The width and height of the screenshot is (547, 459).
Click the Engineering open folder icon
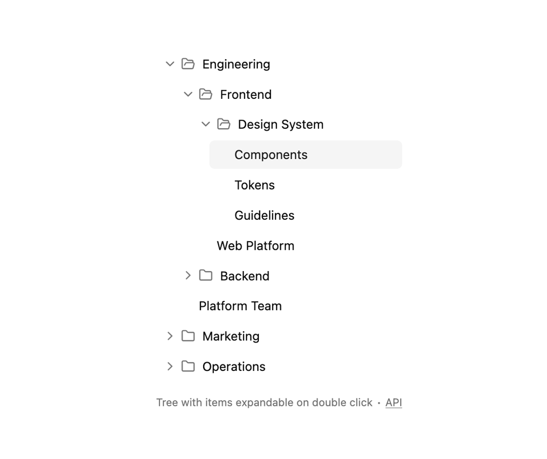pyautogui.click(x=188, y=64)
